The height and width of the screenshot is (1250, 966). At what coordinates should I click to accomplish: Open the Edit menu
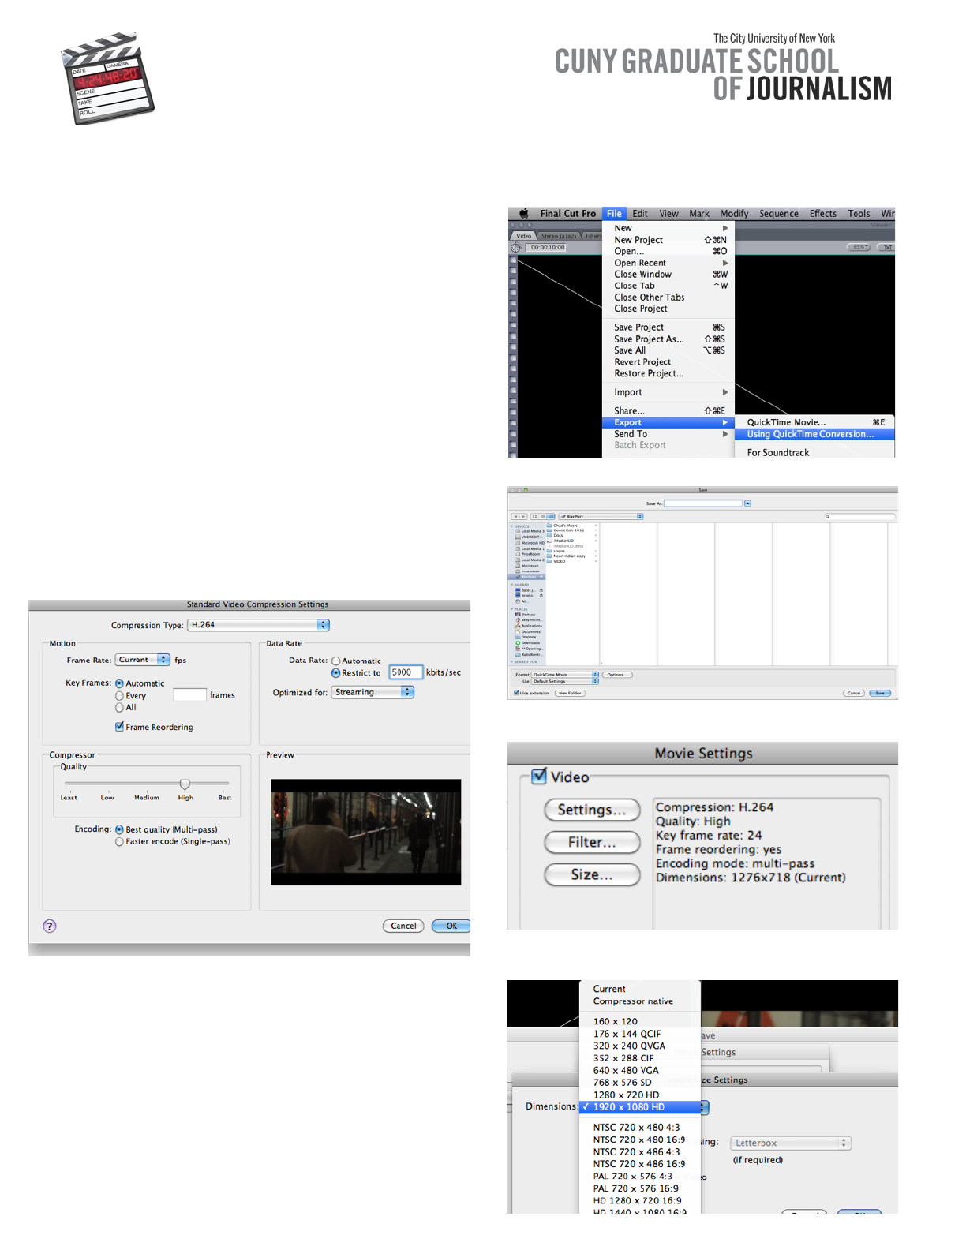(x=640, y=213)
